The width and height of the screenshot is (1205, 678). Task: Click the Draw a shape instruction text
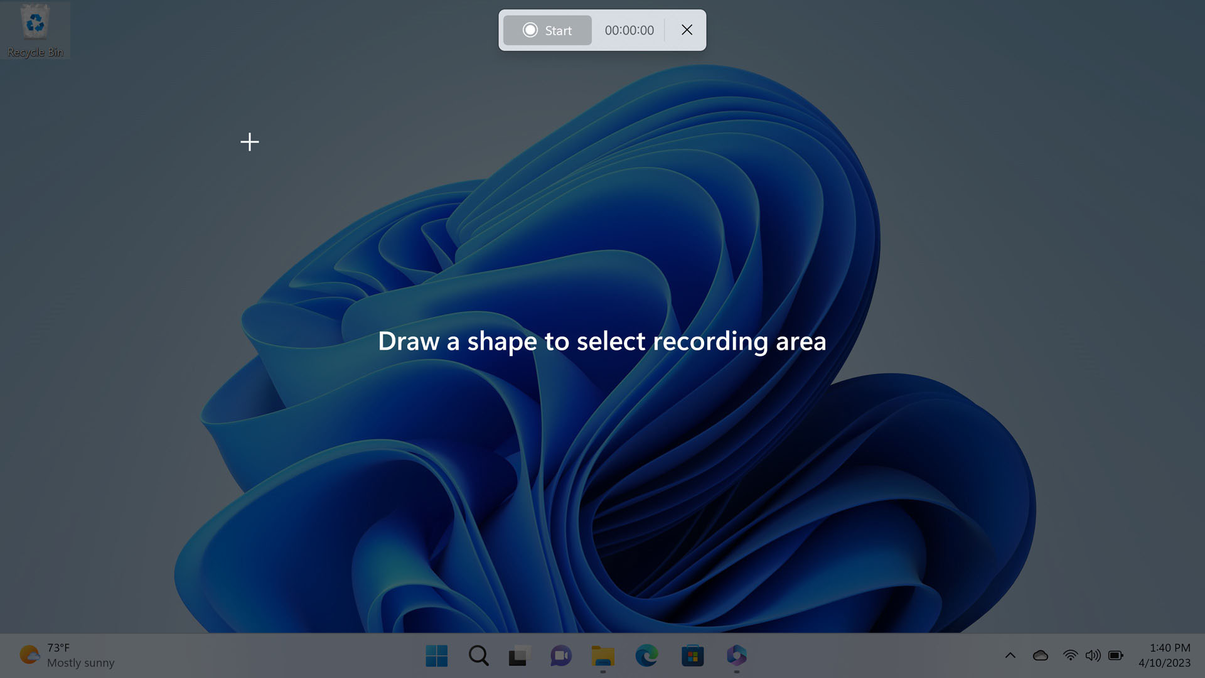point(602,342)
